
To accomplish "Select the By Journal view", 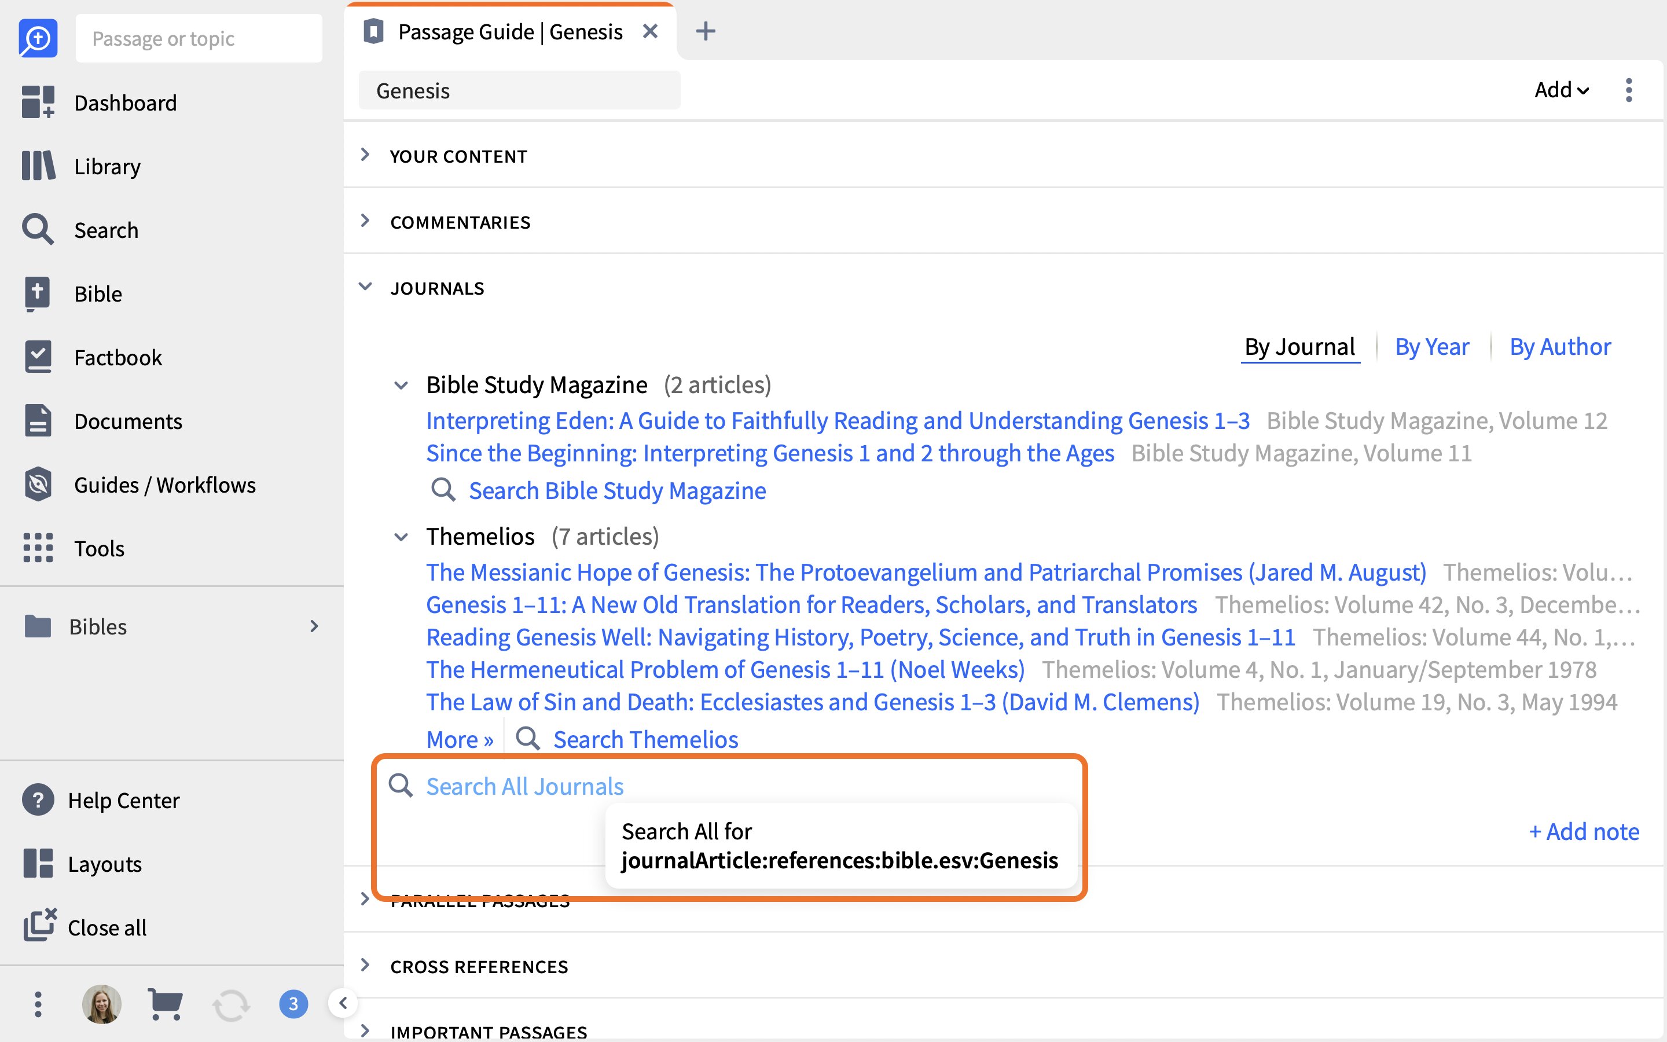I will 1300,347.
